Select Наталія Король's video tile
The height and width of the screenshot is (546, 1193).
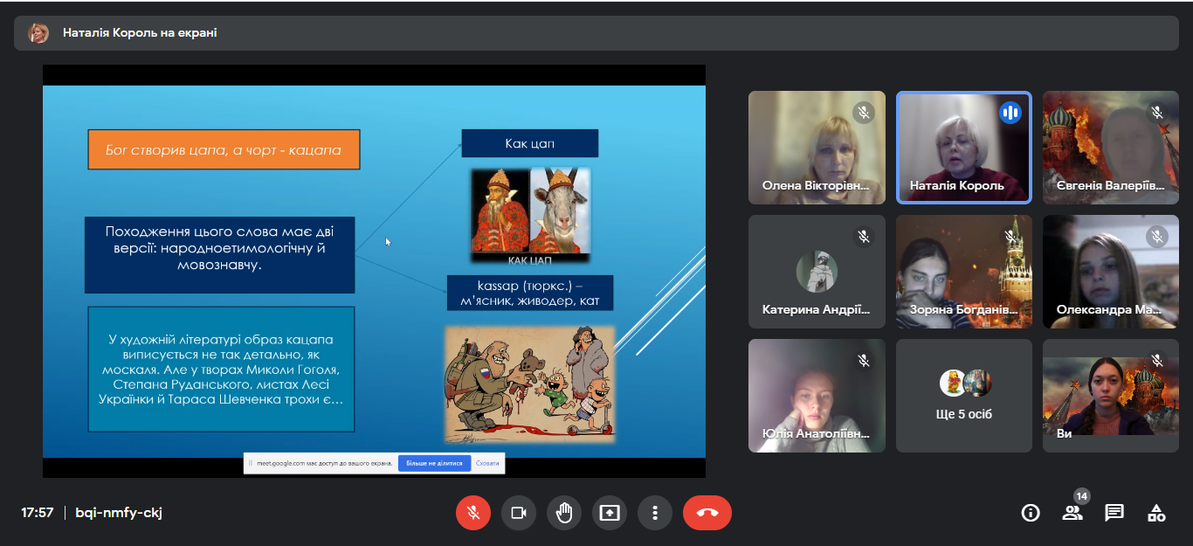coord(964,148)
